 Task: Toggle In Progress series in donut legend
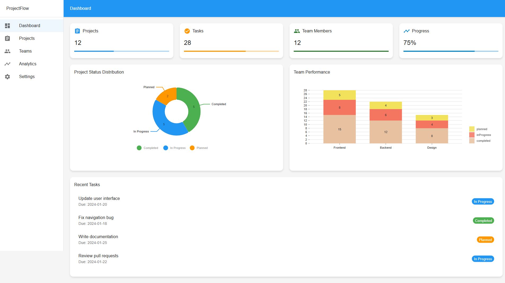click(174, 148)
